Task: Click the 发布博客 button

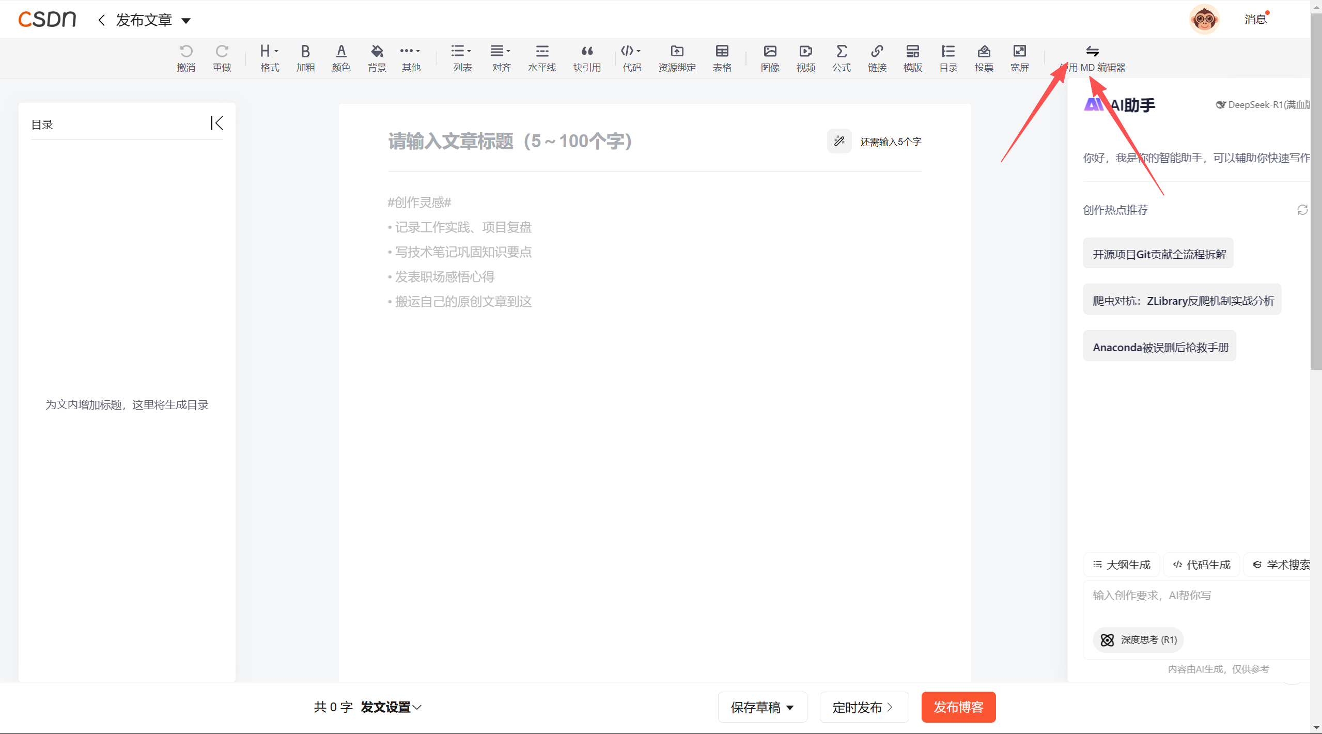Action: coord(957,707)
